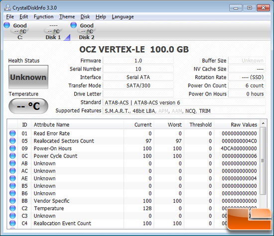Click the NV Cache Size field
274x236 pixels.
coord(247,69)
